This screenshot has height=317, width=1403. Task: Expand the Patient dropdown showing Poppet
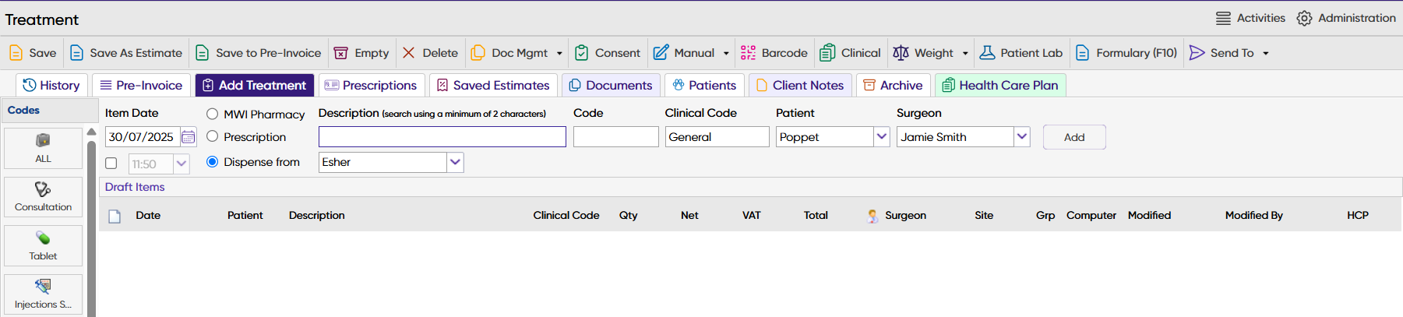point(882,137)
